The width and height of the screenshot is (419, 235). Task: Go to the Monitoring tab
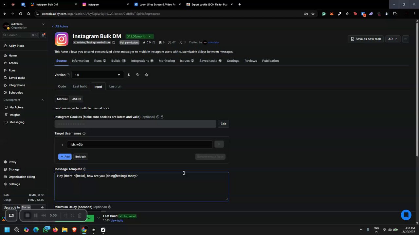coord(167,61)
